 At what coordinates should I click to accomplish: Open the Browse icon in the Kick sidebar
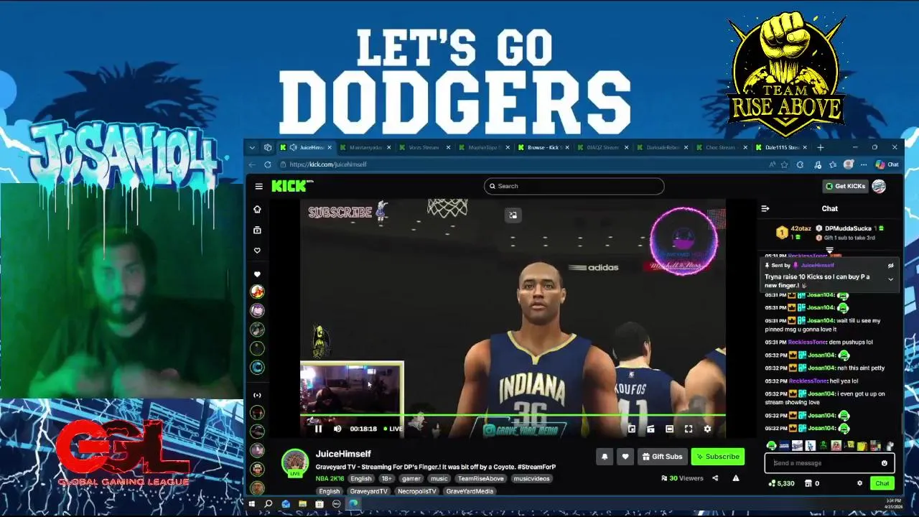[x=257, y=230]
